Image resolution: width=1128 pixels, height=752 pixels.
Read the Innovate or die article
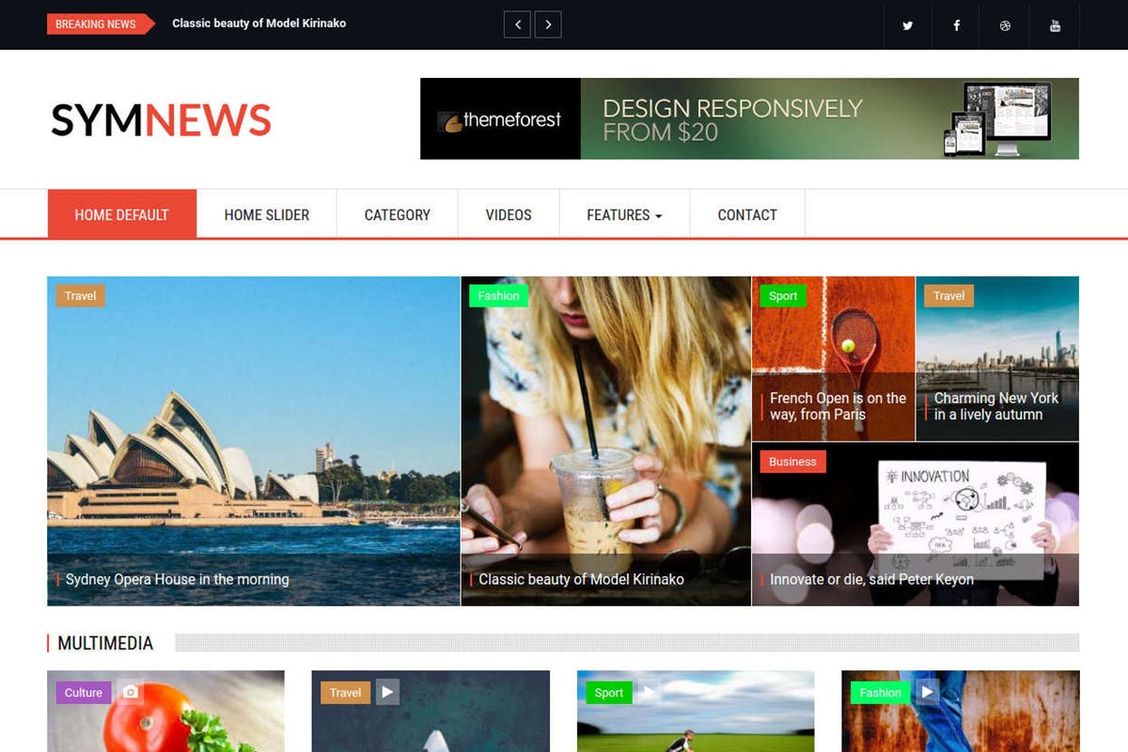[x=870, y=579]
